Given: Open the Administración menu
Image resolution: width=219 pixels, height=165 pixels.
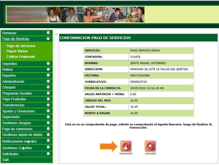Looking at the screenshot, I should 13,82.
